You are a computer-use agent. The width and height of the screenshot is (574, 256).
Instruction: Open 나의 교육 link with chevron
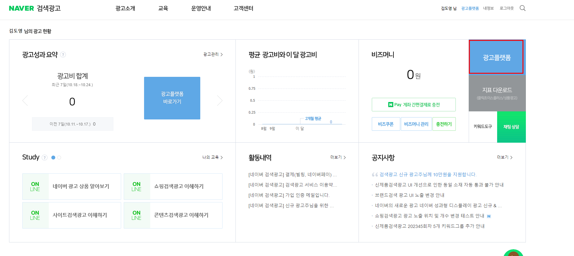pos(213,157)
